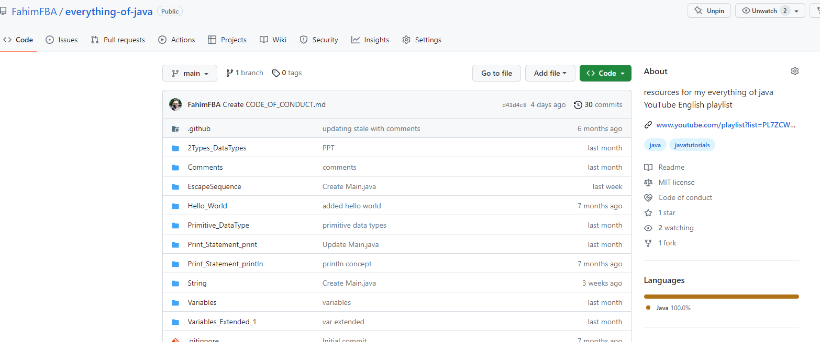Open the everything-of-java repository link
This screenshot has height=342, width=820.
(109, 11)
